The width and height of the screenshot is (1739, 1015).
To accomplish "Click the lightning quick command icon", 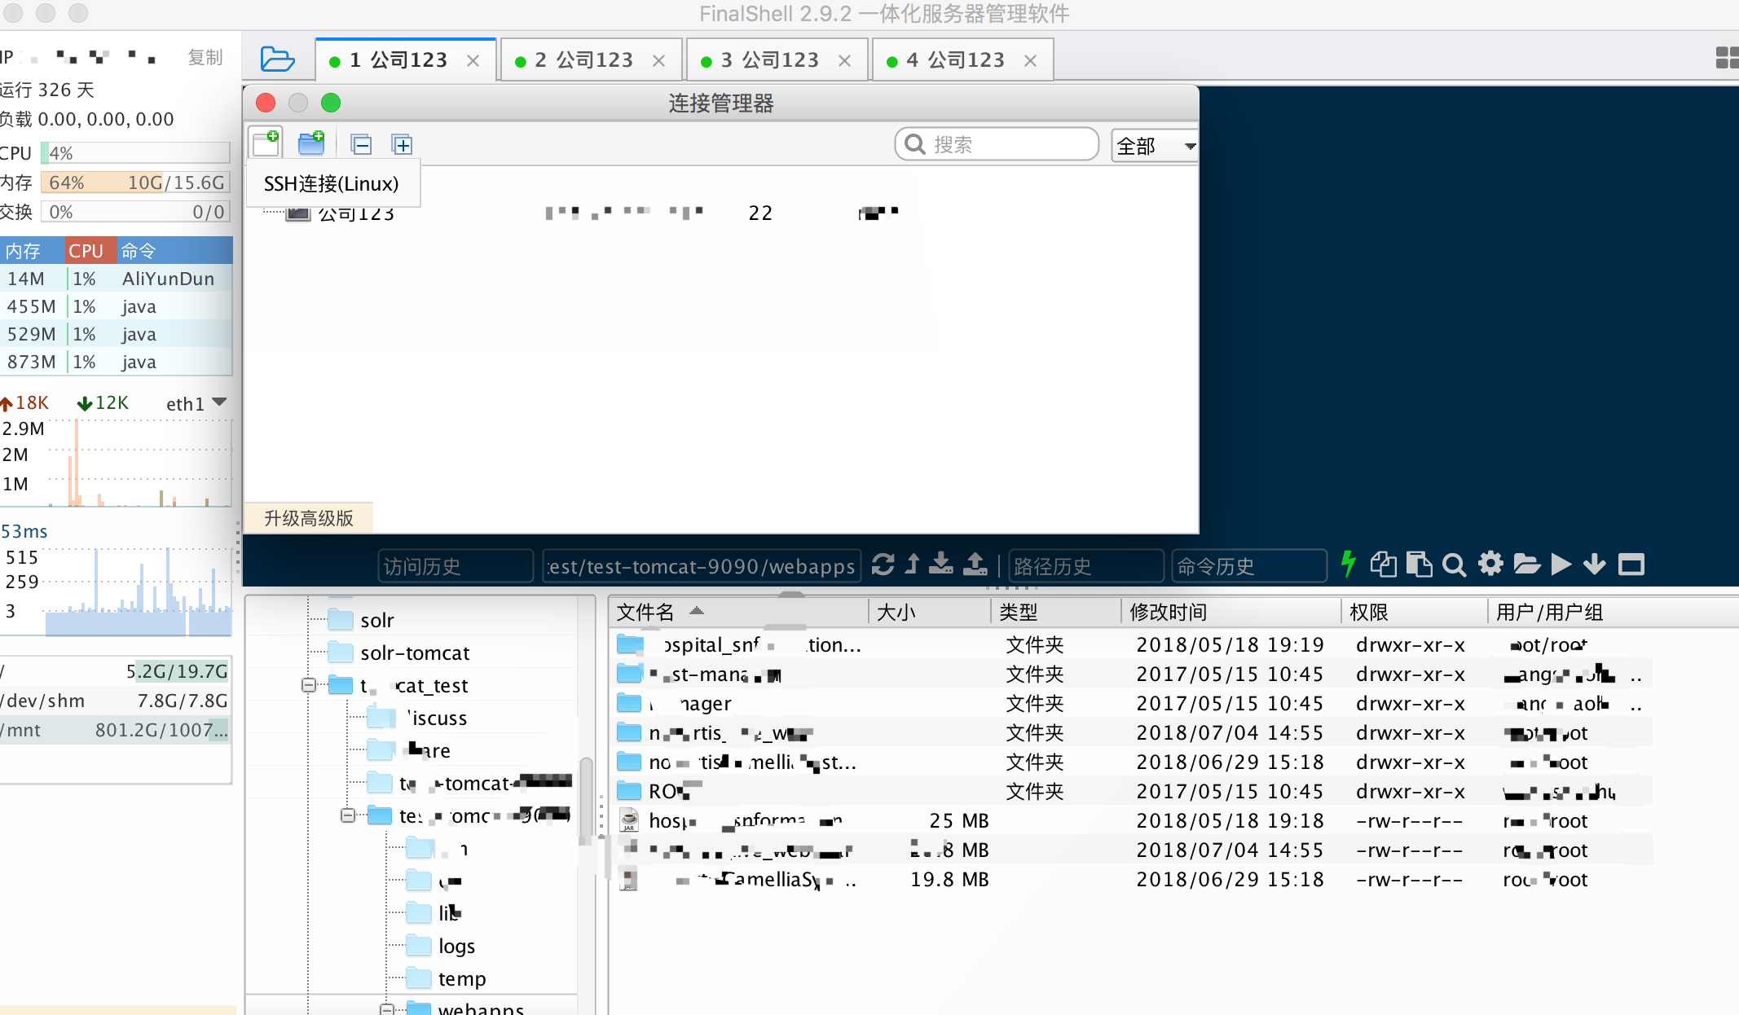I will [1349, 564].
